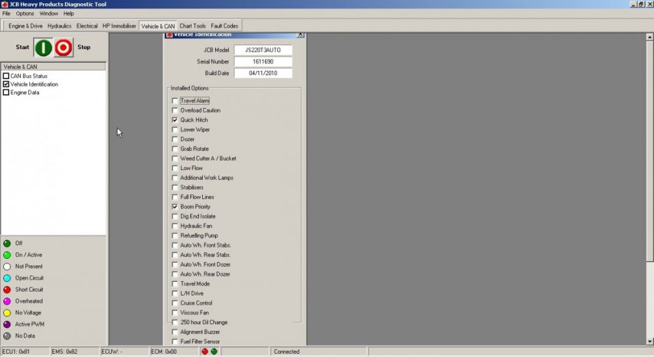Open the Hydraulics tab

(x=60, y=26)
